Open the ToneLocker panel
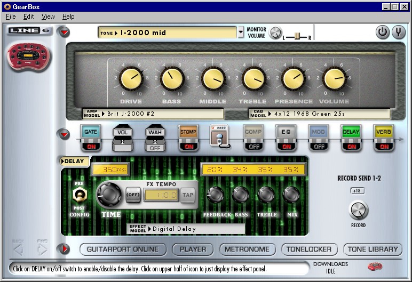This screenshot has width=412, height=282. [309, 249]
